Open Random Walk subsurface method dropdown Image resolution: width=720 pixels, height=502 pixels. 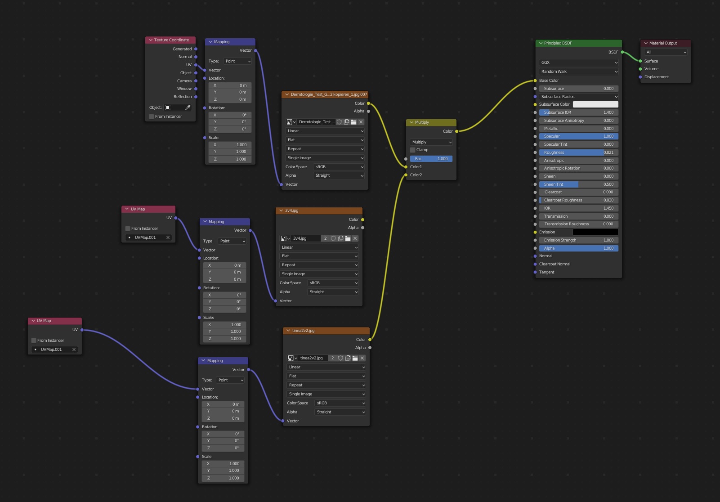click(578, 72)
